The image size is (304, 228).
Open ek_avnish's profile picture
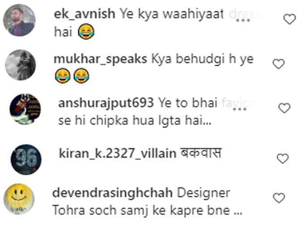pyautogui.click(x=19, y=20)
